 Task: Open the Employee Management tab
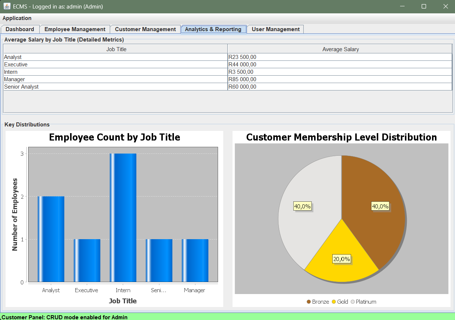pyautogui.click(x=75, y=29)
